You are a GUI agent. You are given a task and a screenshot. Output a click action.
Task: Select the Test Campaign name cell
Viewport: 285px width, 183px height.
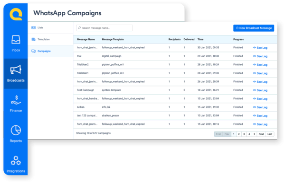tap(85, 90)
